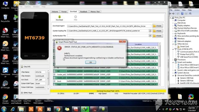Launch Internet Explorer from the taskbar

(x=13, y=109)
